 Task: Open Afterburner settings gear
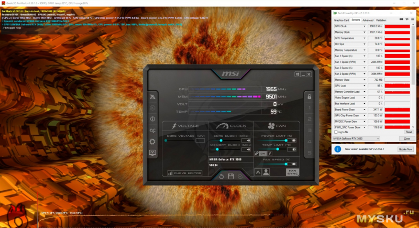click(x=152, y=142)
